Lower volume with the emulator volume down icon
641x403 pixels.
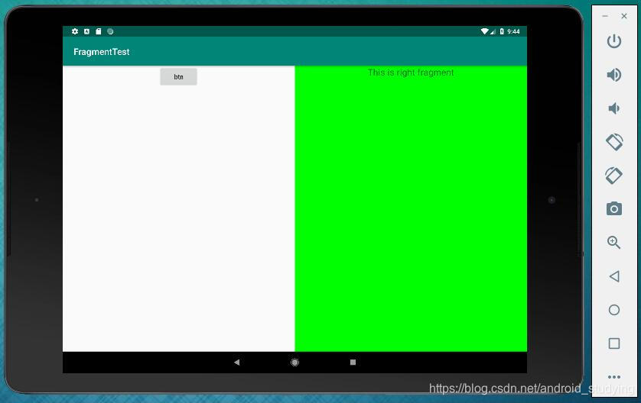pos(613,108)
